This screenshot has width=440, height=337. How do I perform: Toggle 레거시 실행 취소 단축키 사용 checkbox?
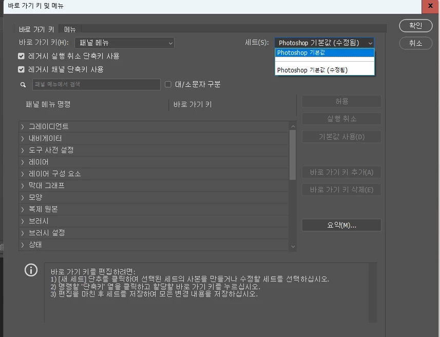tap(21, 56)
